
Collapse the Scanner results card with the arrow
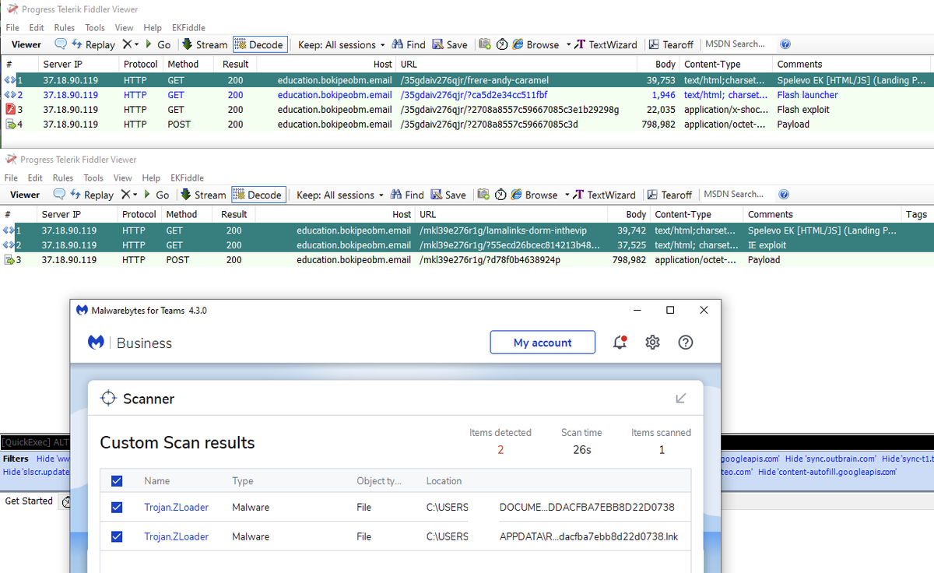coord(681,397)
